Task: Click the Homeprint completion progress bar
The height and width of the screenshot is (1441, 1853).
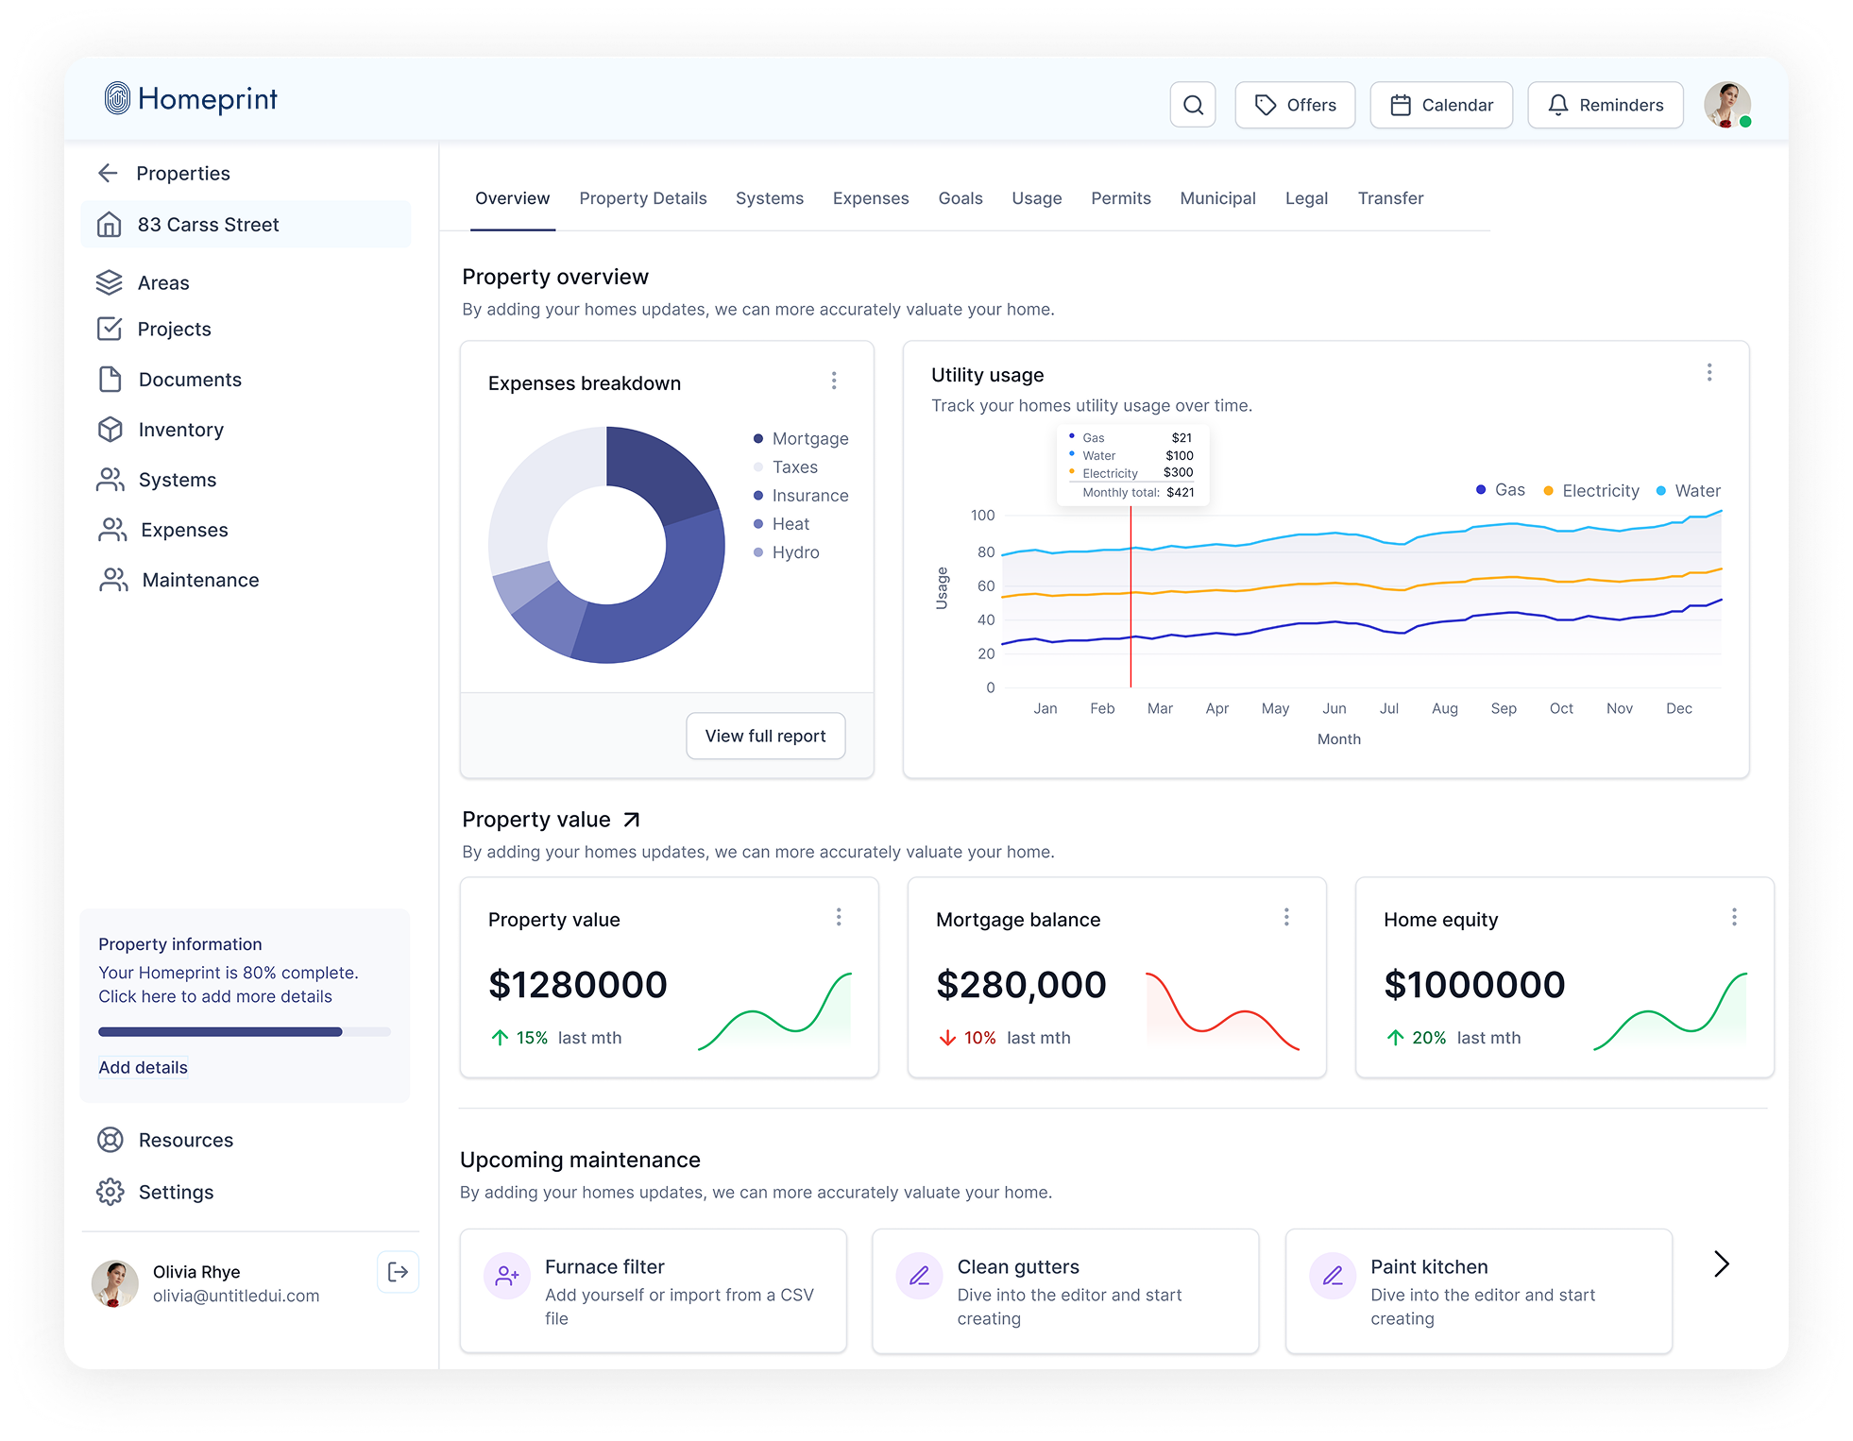Action: [x=245, y=1031]
